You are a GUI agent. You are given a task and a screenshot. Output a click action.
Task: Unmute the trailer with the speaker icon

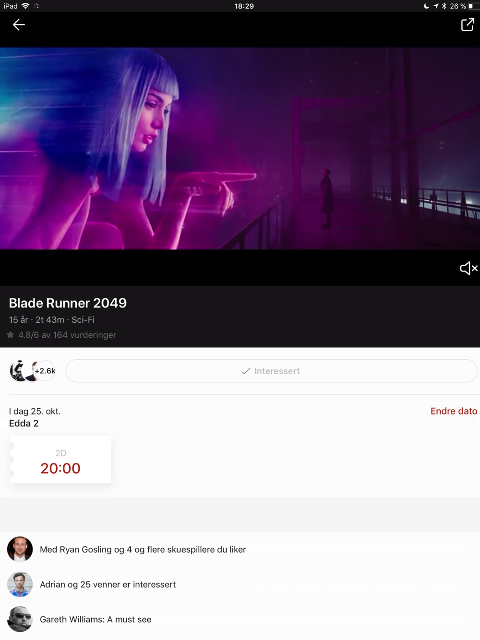468,268
